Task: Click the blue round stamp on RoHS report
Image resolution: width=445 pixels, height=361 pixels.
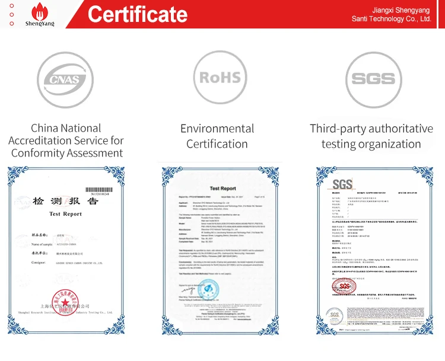Action: (208, 290)
